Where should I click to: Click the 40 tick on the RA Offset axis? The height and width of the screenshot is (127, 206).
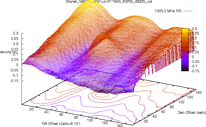pyautogui.click(x=46, y=112)
